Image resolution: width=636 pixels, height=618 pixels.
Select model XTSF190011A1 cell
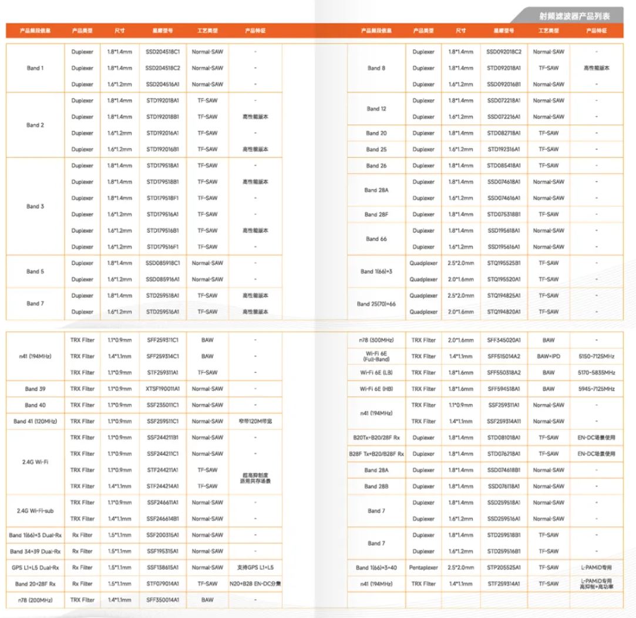[x=163, y=389]
